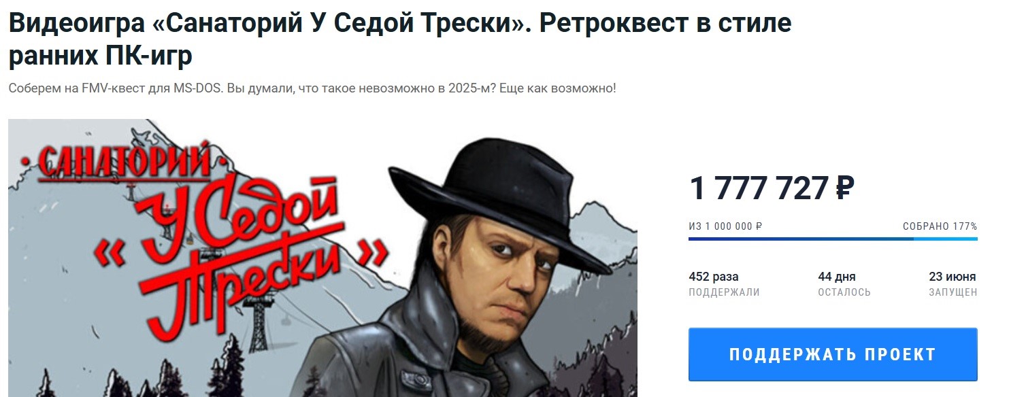
Task: Select the collected amount 1 777 727
Action: (x=759, y=188)
